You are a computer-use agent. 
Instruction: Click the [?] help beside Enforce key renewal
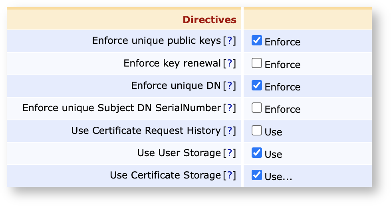pos(229,63)
